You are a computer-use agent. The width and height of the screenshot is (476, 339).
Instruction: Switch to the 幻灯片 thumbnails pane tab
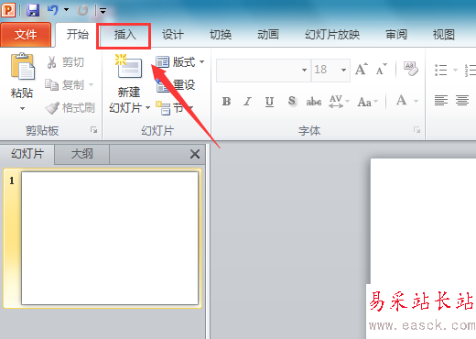pos(27,154)
